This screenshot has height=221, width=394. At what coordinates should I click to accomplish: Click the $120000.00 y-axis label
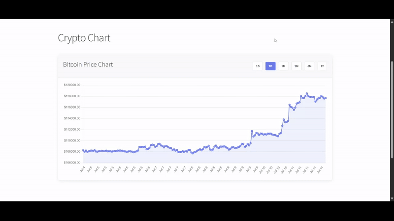coord(72,85)
